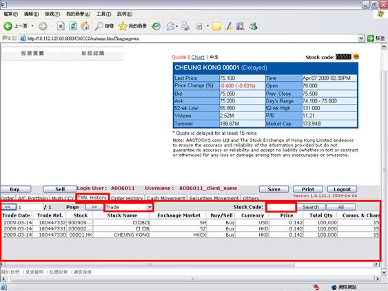Click the Messenger buddies icon

[x=254, y=26]
